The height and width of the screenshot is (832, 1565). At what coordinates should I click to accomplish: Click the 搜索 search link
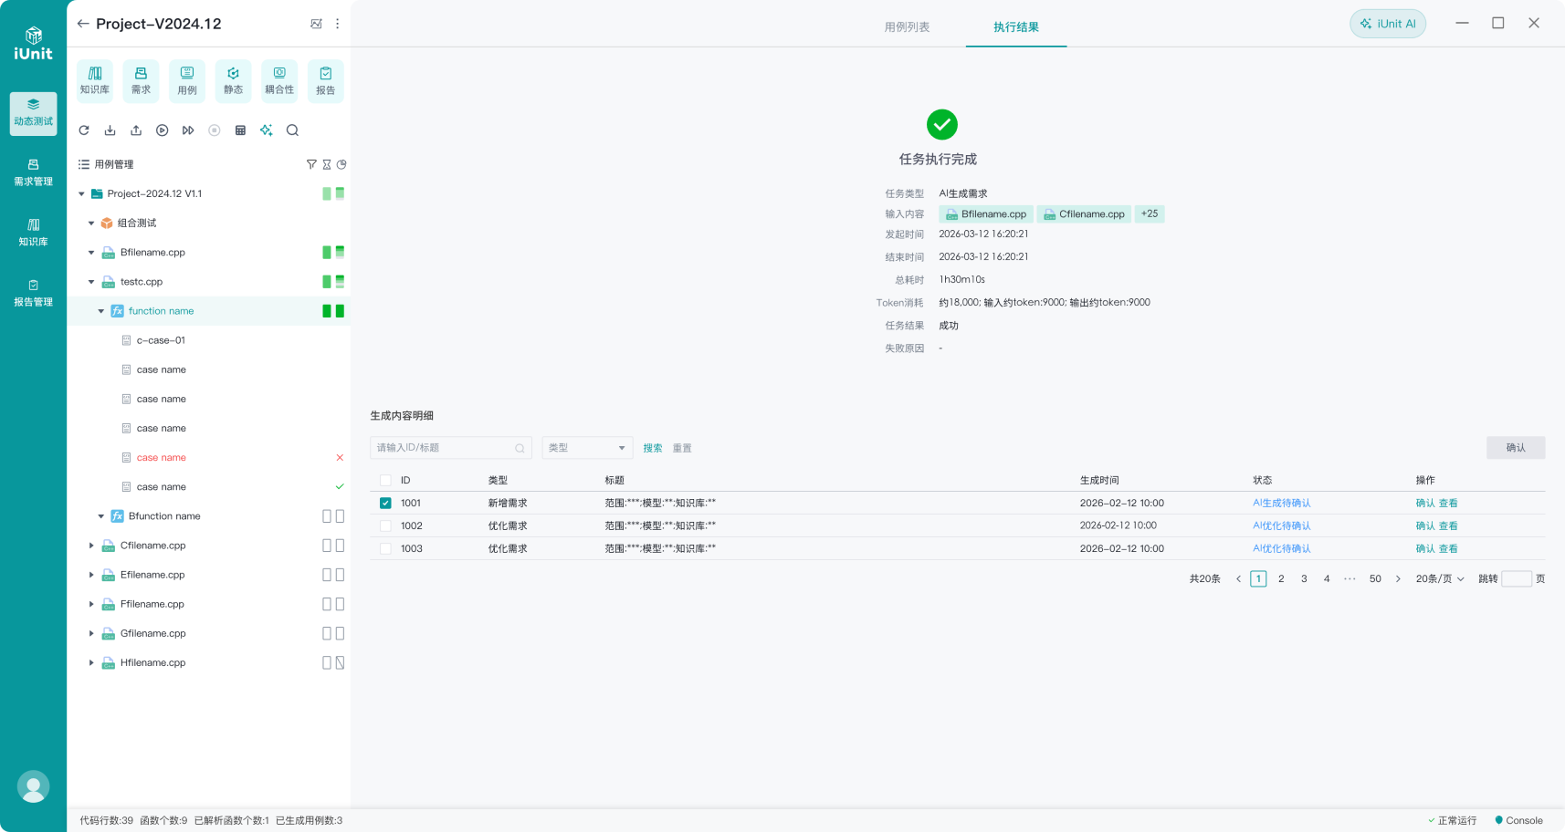pyautogui.click(x=653, y=448)
